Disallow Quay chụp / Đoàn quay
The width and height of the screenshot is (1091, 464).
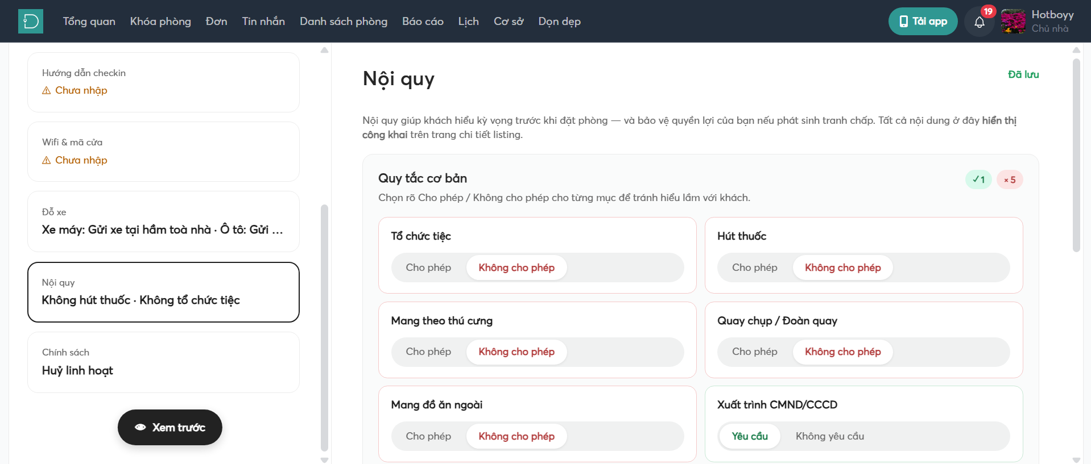coord(843,352)
